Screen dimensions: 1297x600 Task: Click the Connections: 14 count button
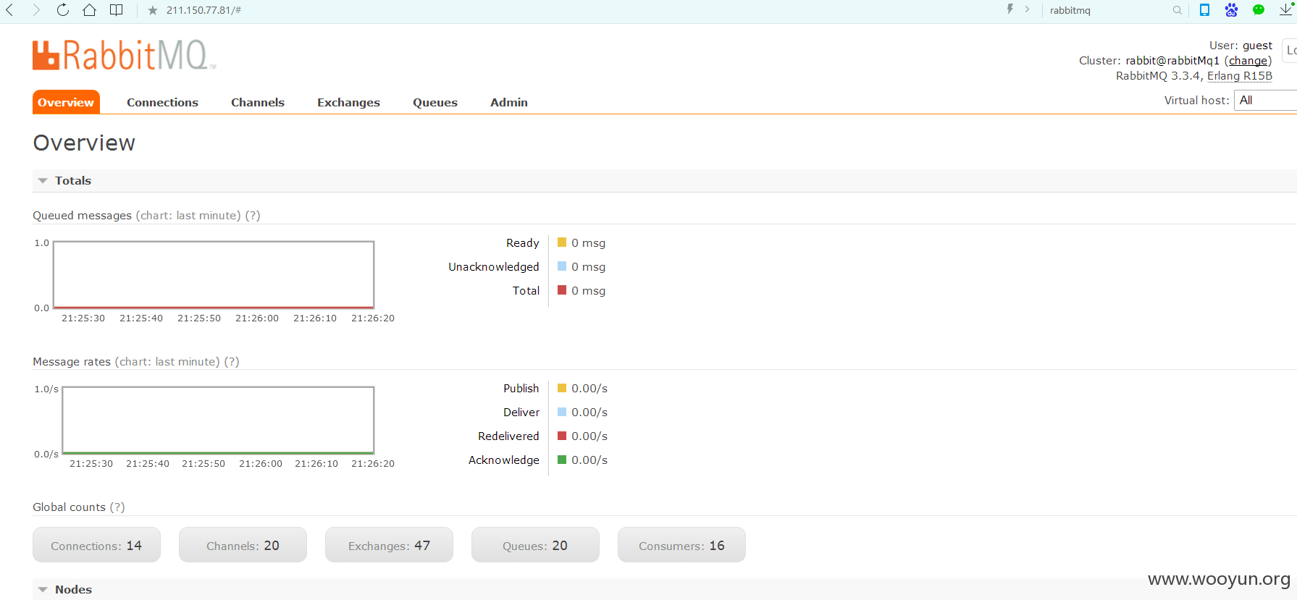tap(96, 545)
